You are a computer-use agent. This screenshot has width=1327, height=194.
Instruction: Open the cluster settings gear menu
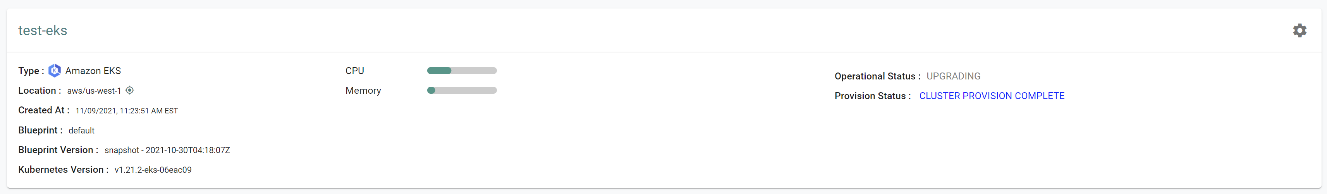(1299, 30)
